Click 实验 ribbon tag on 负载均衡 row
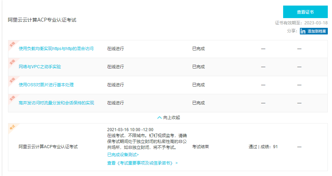This screenshot has height=176, width=332. click(x=12, y=44)
